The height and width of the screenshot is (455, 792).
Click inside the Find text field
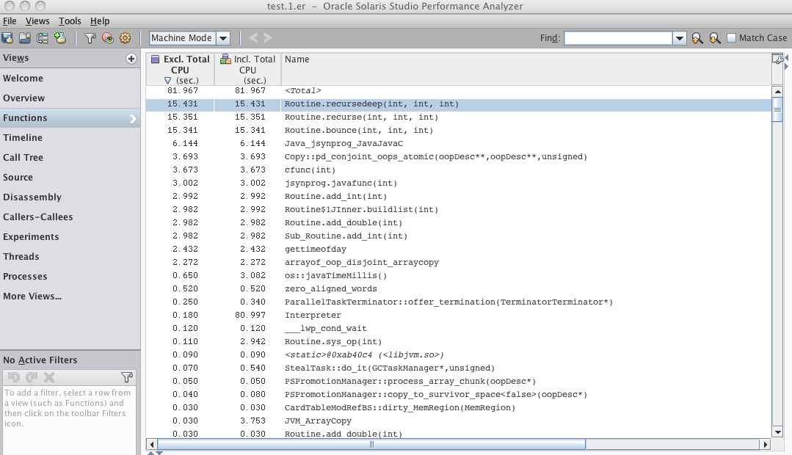pos(618,38)
